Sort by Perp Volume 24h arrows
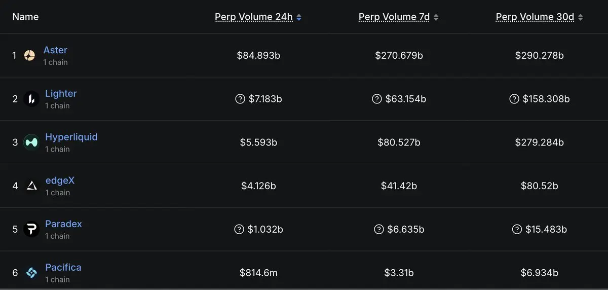Viewport: 608px width, 290px height. 299,17
